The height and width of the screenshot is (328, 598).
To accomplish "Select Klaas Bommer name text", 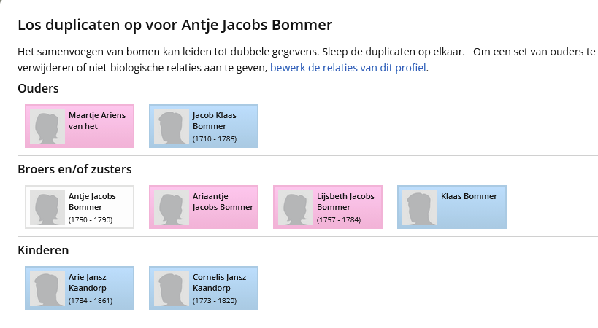I will [x=469, y=196].
